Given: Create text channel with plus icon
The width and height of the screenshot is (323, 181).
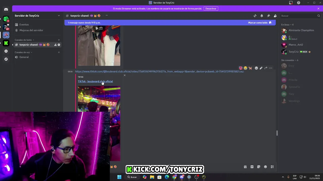Looking at the screenshot, I should coord(59,40).
